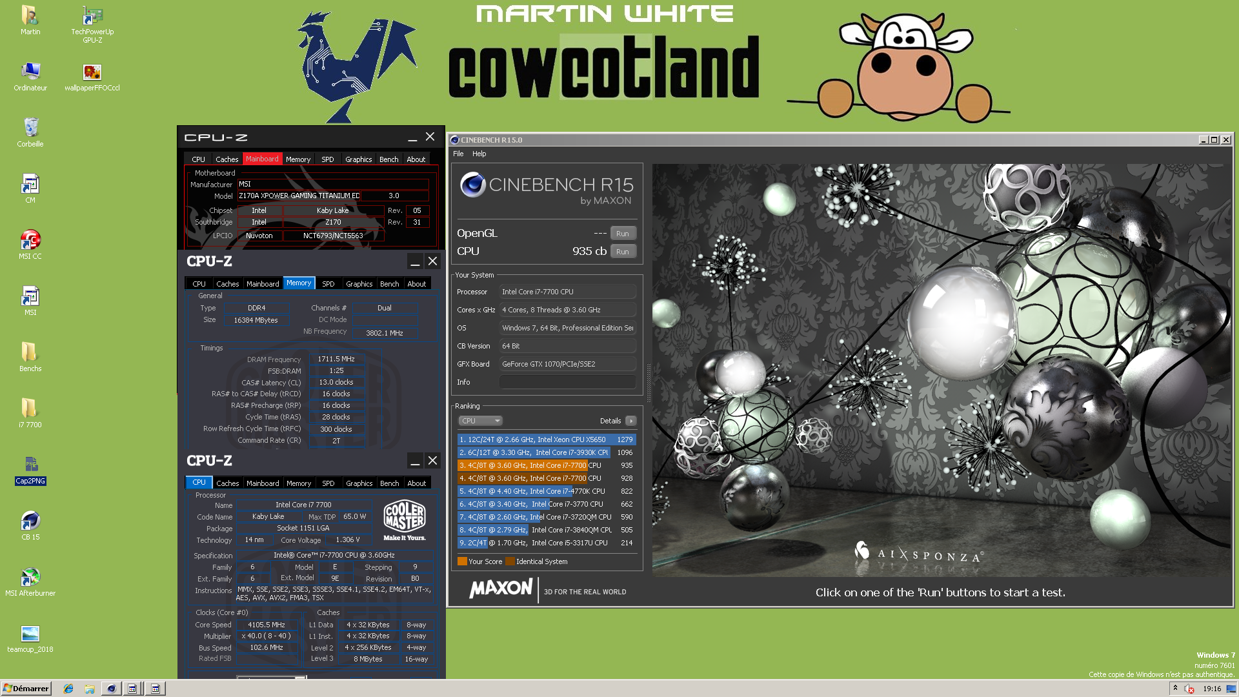
Task: Select ranking row 9 Core i5-3317U
Action: point(547,543)
